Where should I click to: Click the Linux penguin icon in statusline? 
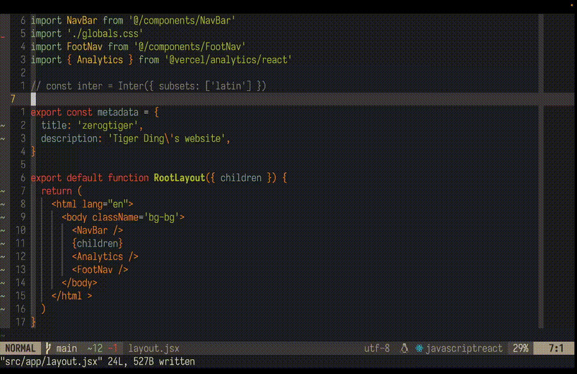[404, 348]
